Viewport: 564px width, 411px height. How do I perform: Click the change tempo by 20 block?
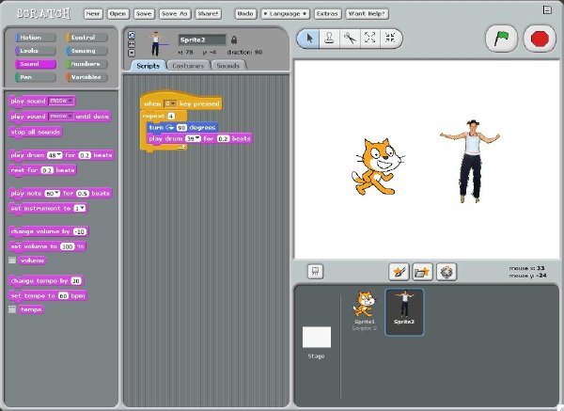(46, 280)
